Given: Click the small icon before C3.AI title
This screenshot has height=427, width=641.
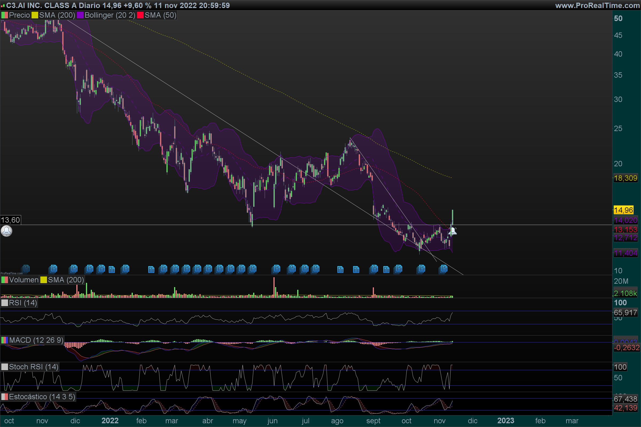Looking at the screenshot, I should (x=3, y=5).
